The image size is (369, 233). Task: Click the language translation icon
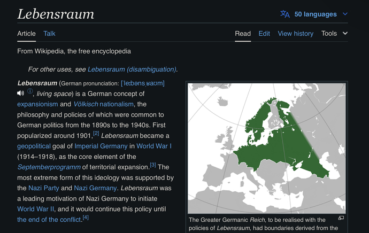[x=285, y=14]
